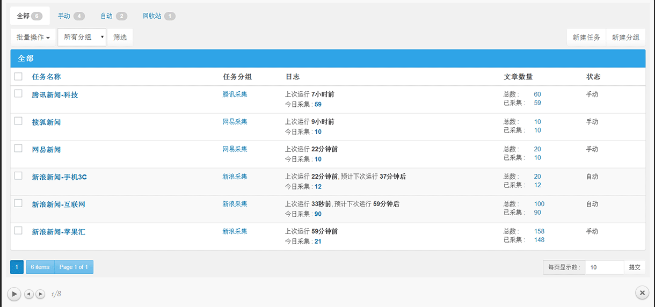Screen dimensions: 655x307
Task: Open the task 搜狐新闻
Action: pos(46,122)
